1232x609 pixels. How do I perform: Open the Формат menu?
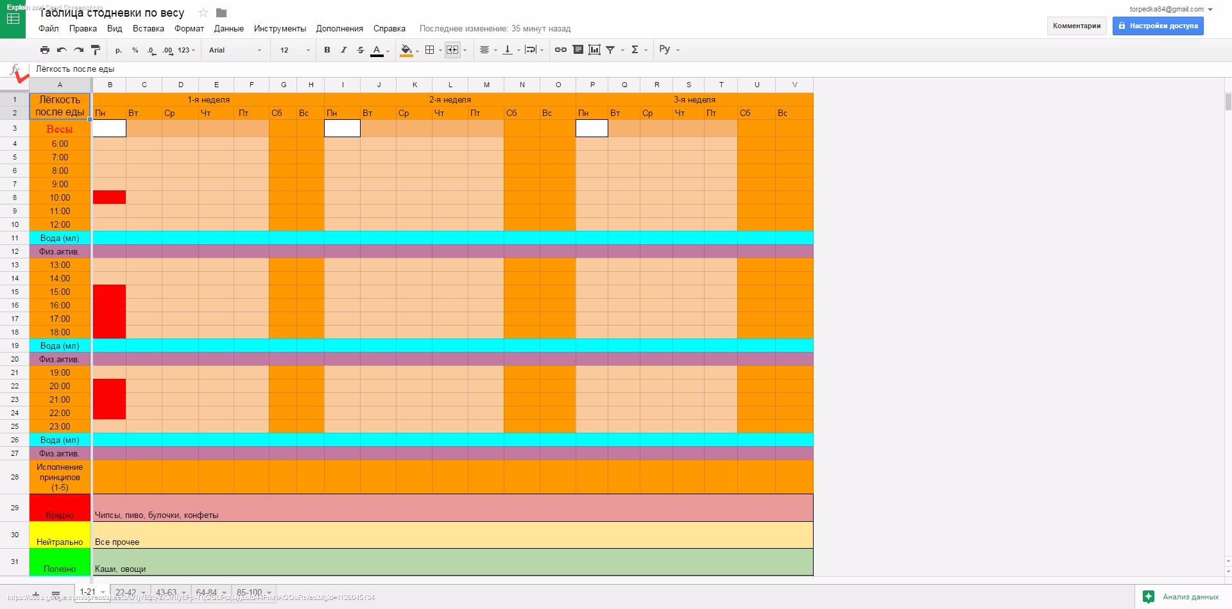[x=189, y=28]
